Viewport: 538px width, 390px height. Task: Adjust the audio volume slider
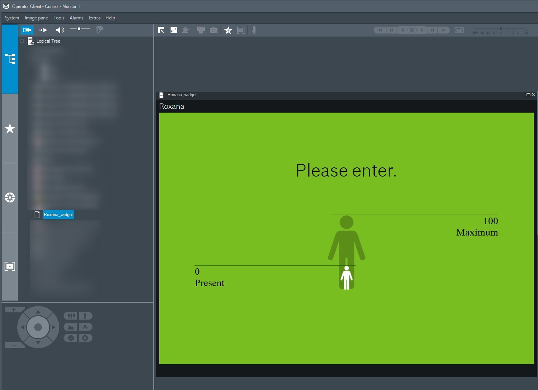pos(79,29)
